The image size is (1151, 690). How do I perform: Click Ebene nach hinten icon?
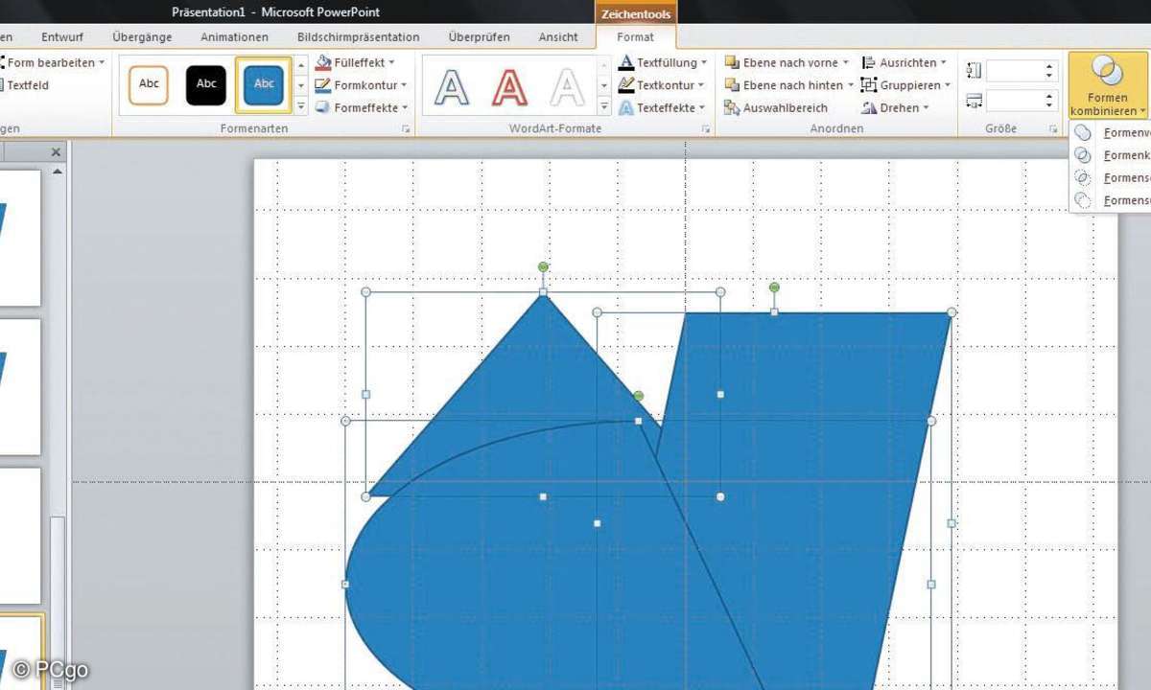[732, 85]
